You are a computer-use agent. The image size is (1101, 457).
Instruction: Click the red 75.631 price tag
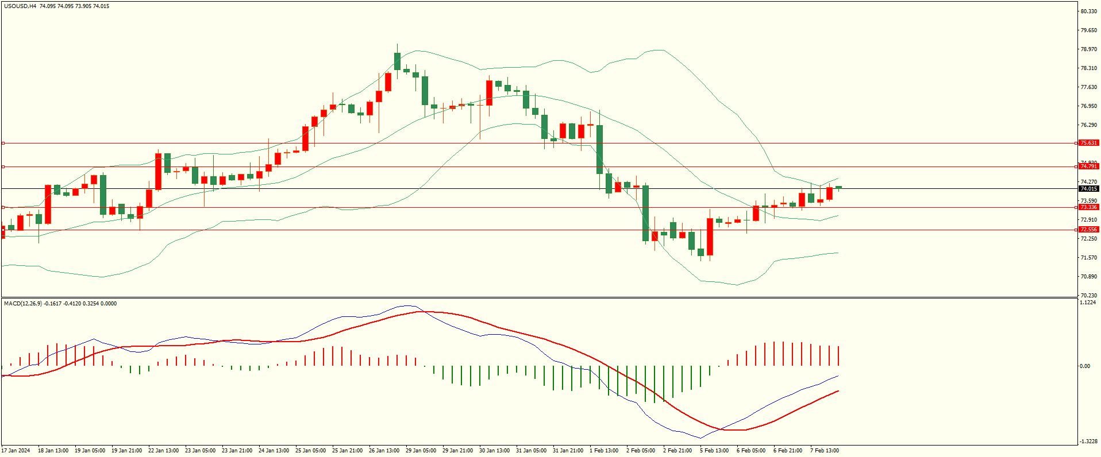click(1088, 143)
